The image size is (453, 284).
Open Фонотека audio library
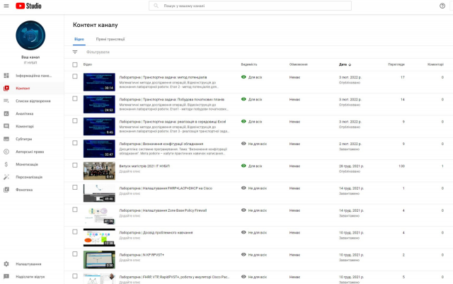pos(24,190)
